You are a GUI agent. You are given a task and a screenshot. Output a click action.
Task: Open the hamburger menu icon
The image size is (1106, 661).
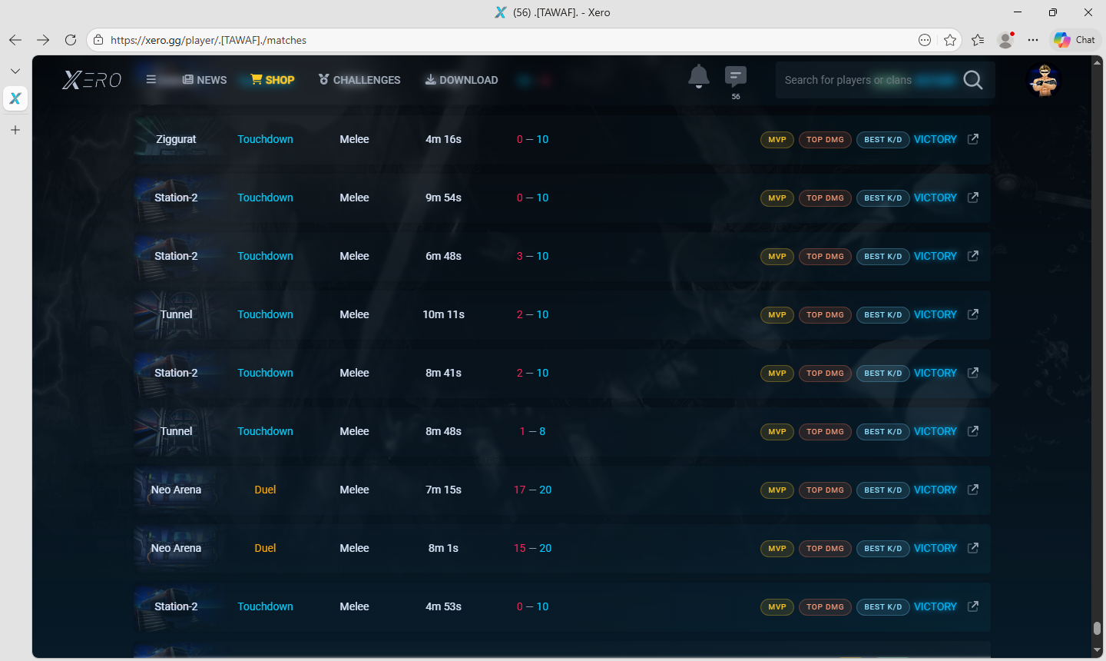click(151, 79)
